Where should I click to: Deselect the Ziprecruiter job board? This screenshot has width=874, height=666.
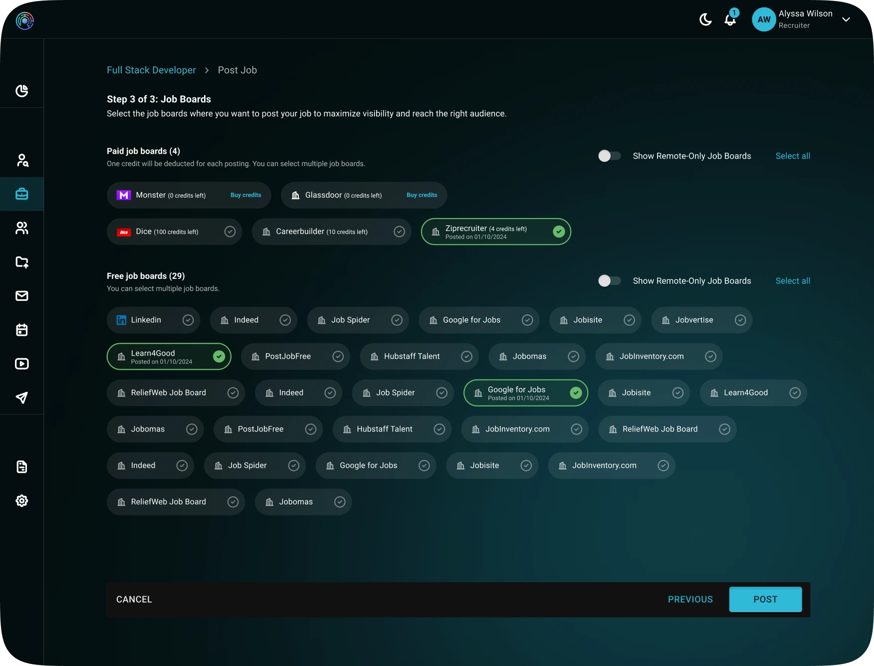click(559, 231)
